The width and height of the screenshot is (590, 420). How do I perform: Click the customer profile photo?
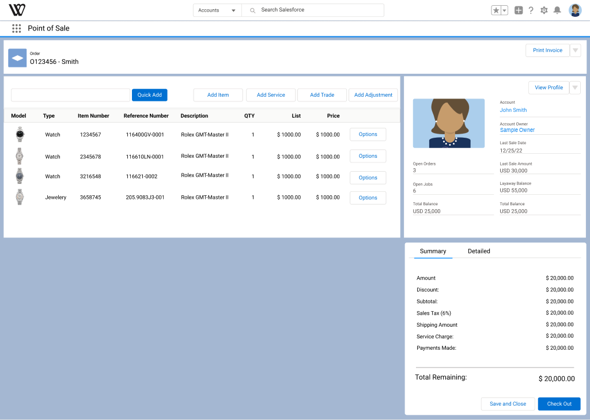coord(448,123)
